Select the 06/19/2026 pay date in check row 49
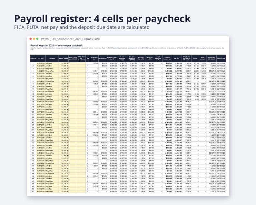This screenshot has height=205, width=256. coord(41,186)
